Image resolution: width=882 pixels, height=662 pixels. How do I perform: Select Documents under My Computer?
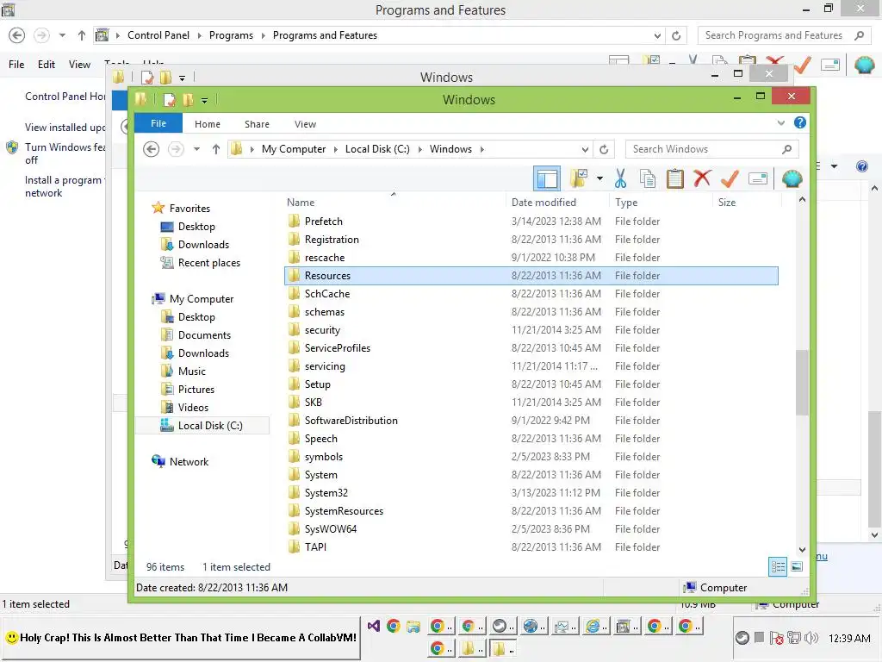[x=204, y=335]
